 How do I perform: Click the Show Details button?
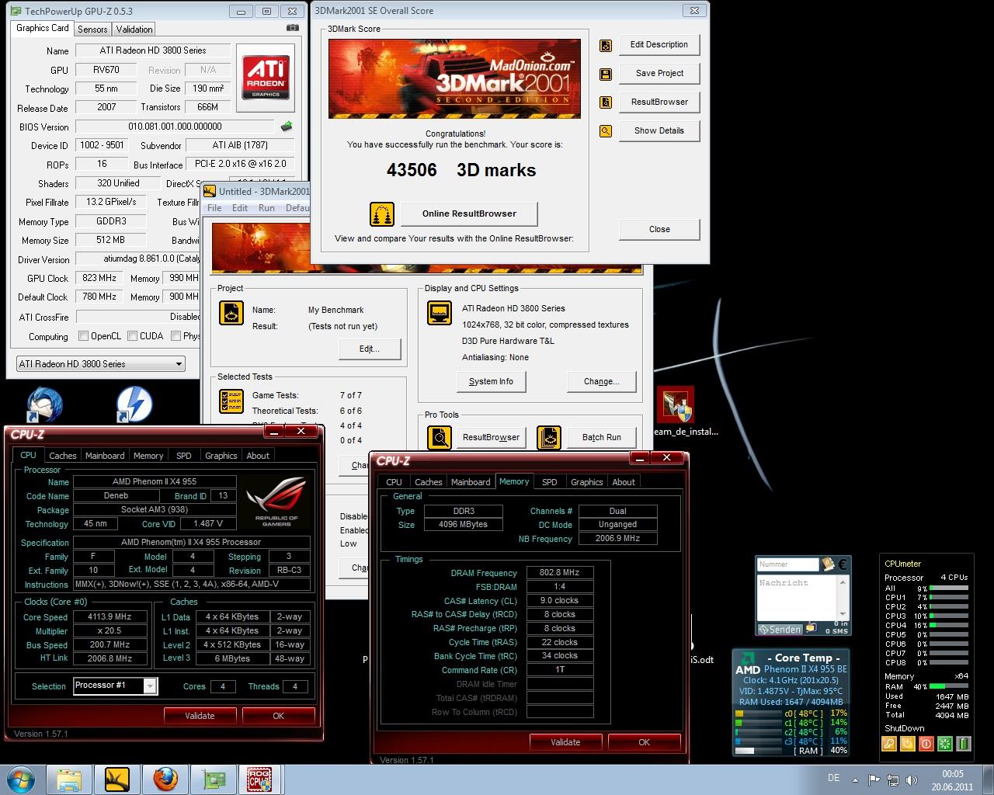click(x=659, y=130)
